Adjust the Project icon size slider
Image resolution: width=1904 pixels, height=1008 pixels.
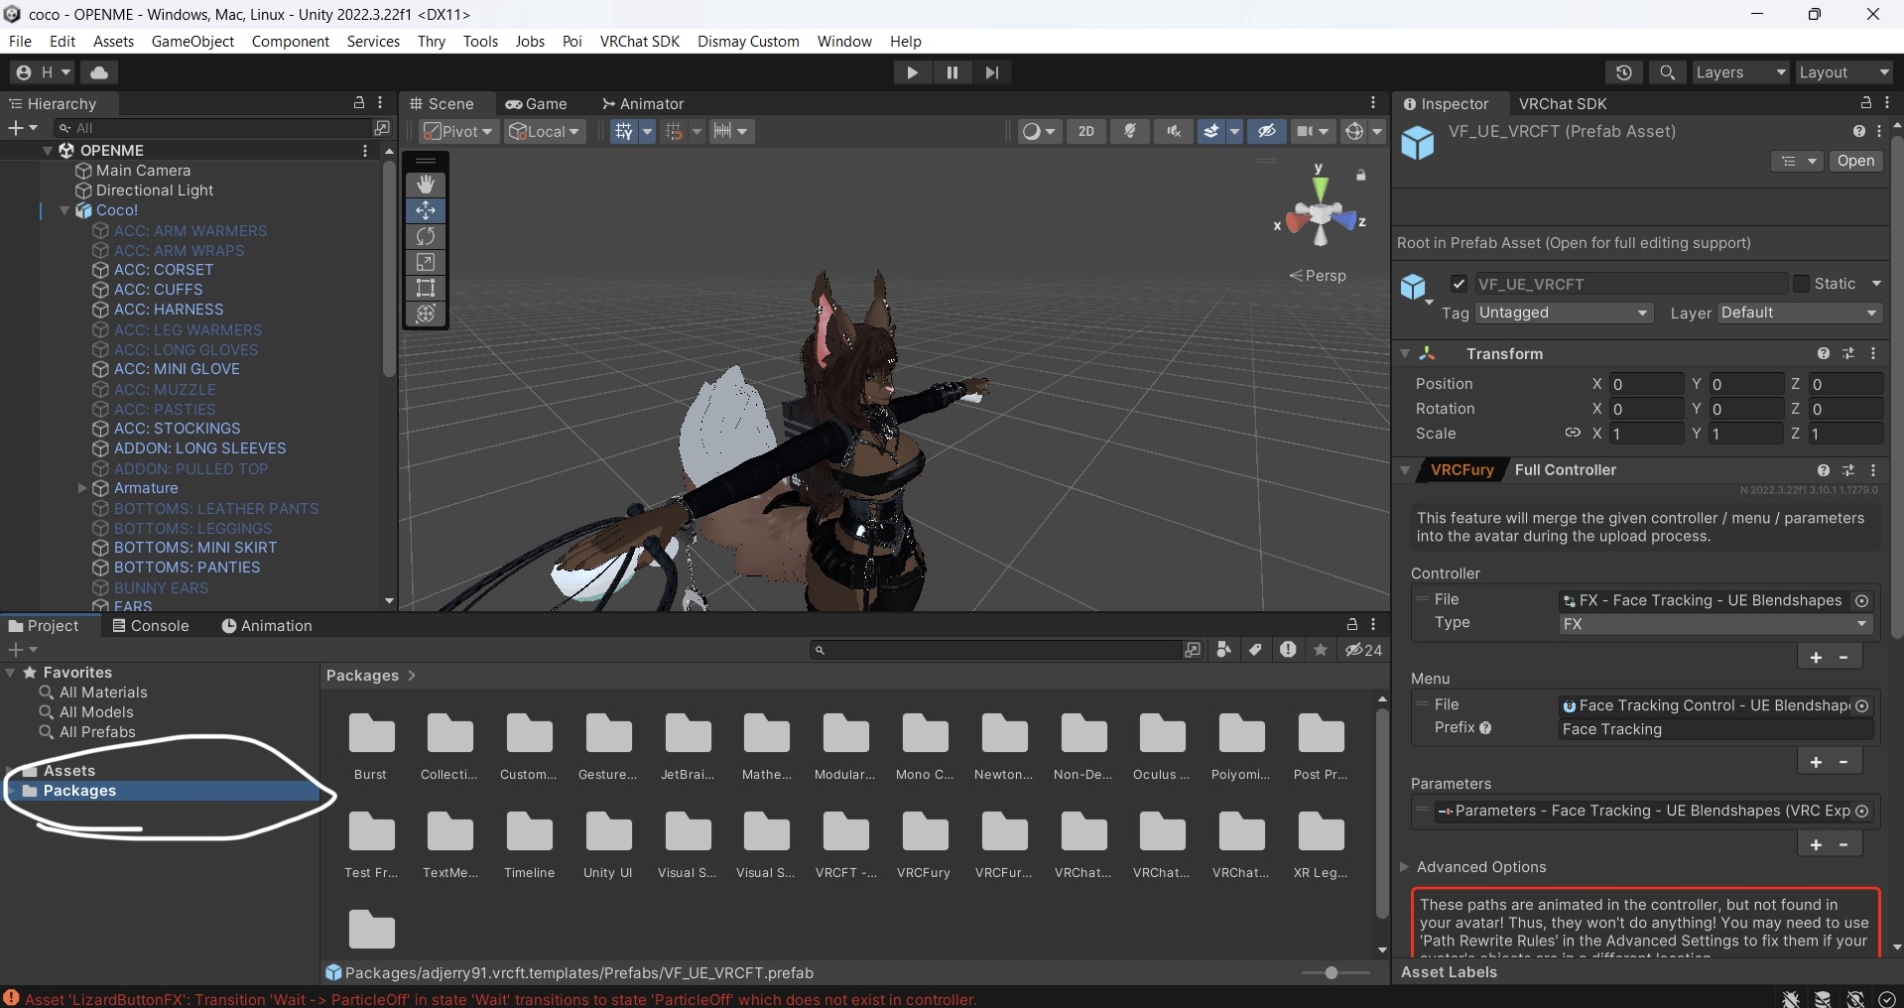(x=1332, y=973)
